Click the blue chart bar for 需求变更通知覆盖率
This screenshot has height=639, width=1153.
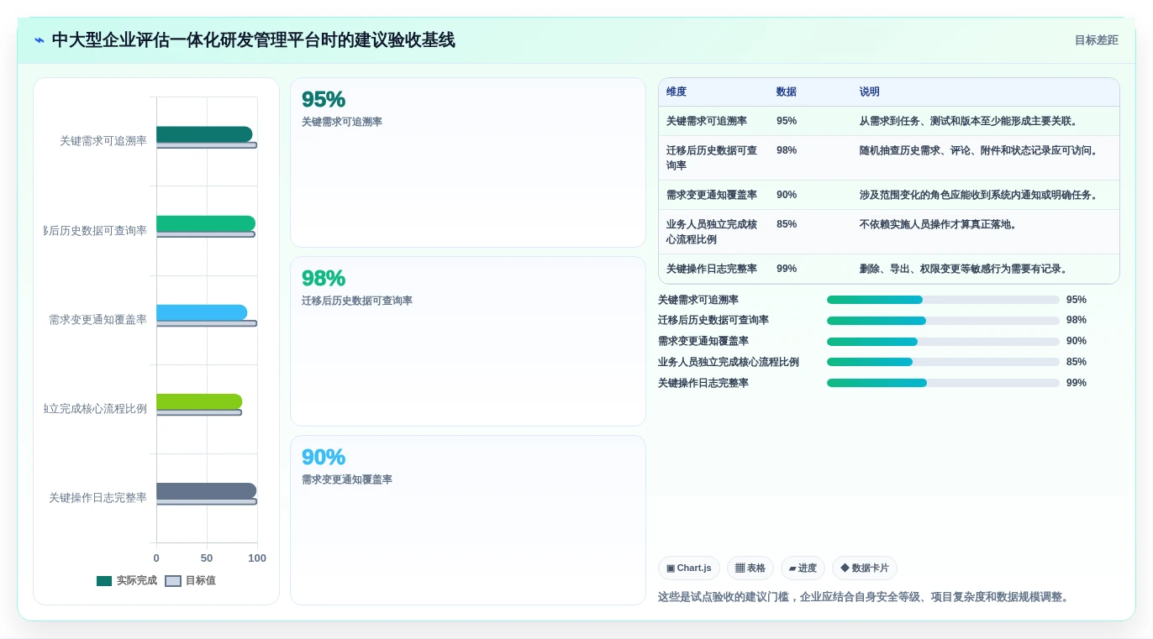(x=202, y=312)
